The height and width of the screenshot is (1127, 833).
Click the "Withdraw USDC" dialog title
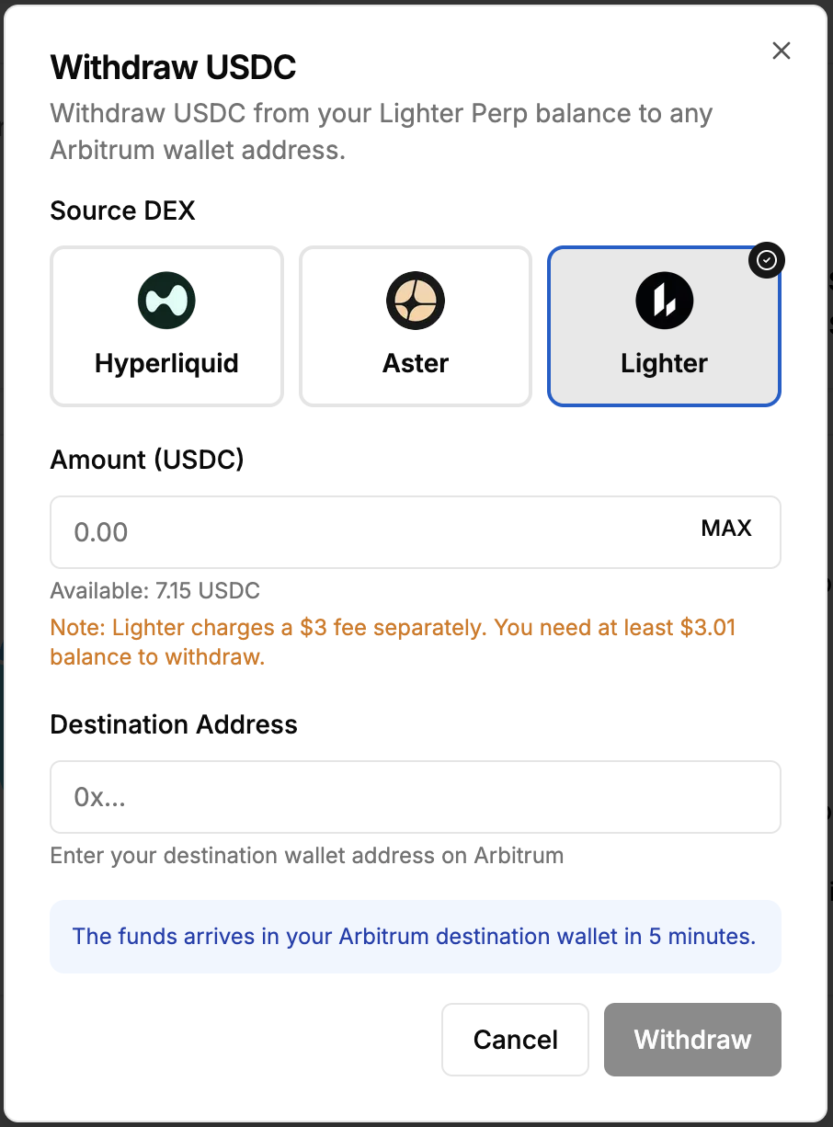[173, 67]
